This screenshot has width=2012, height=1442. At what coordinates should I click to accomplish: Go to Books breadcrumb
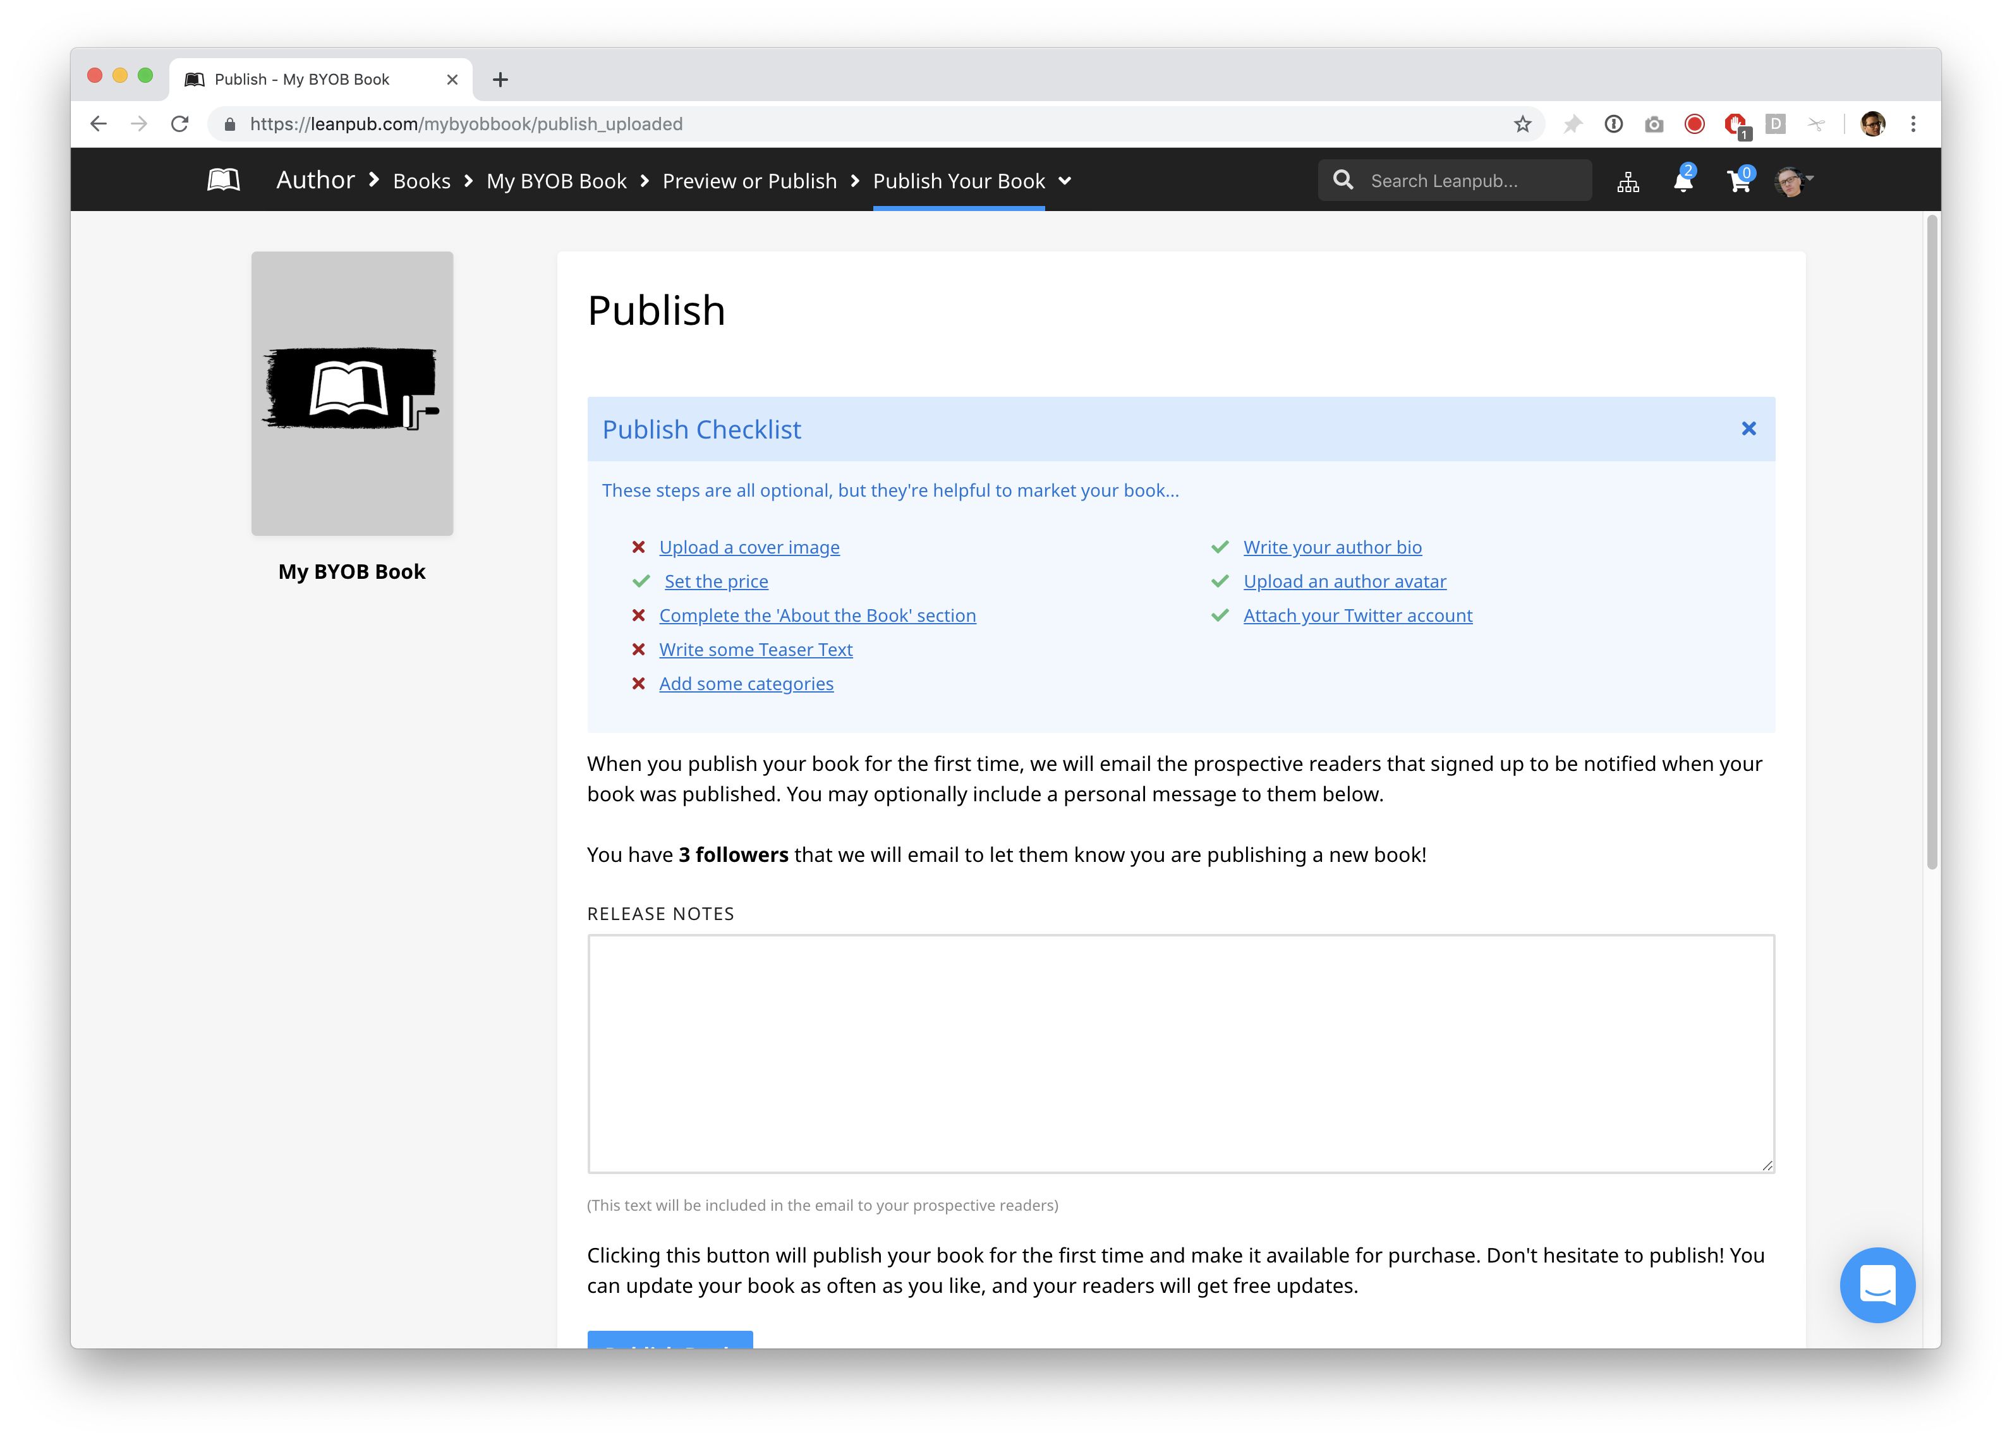point(421,181)
